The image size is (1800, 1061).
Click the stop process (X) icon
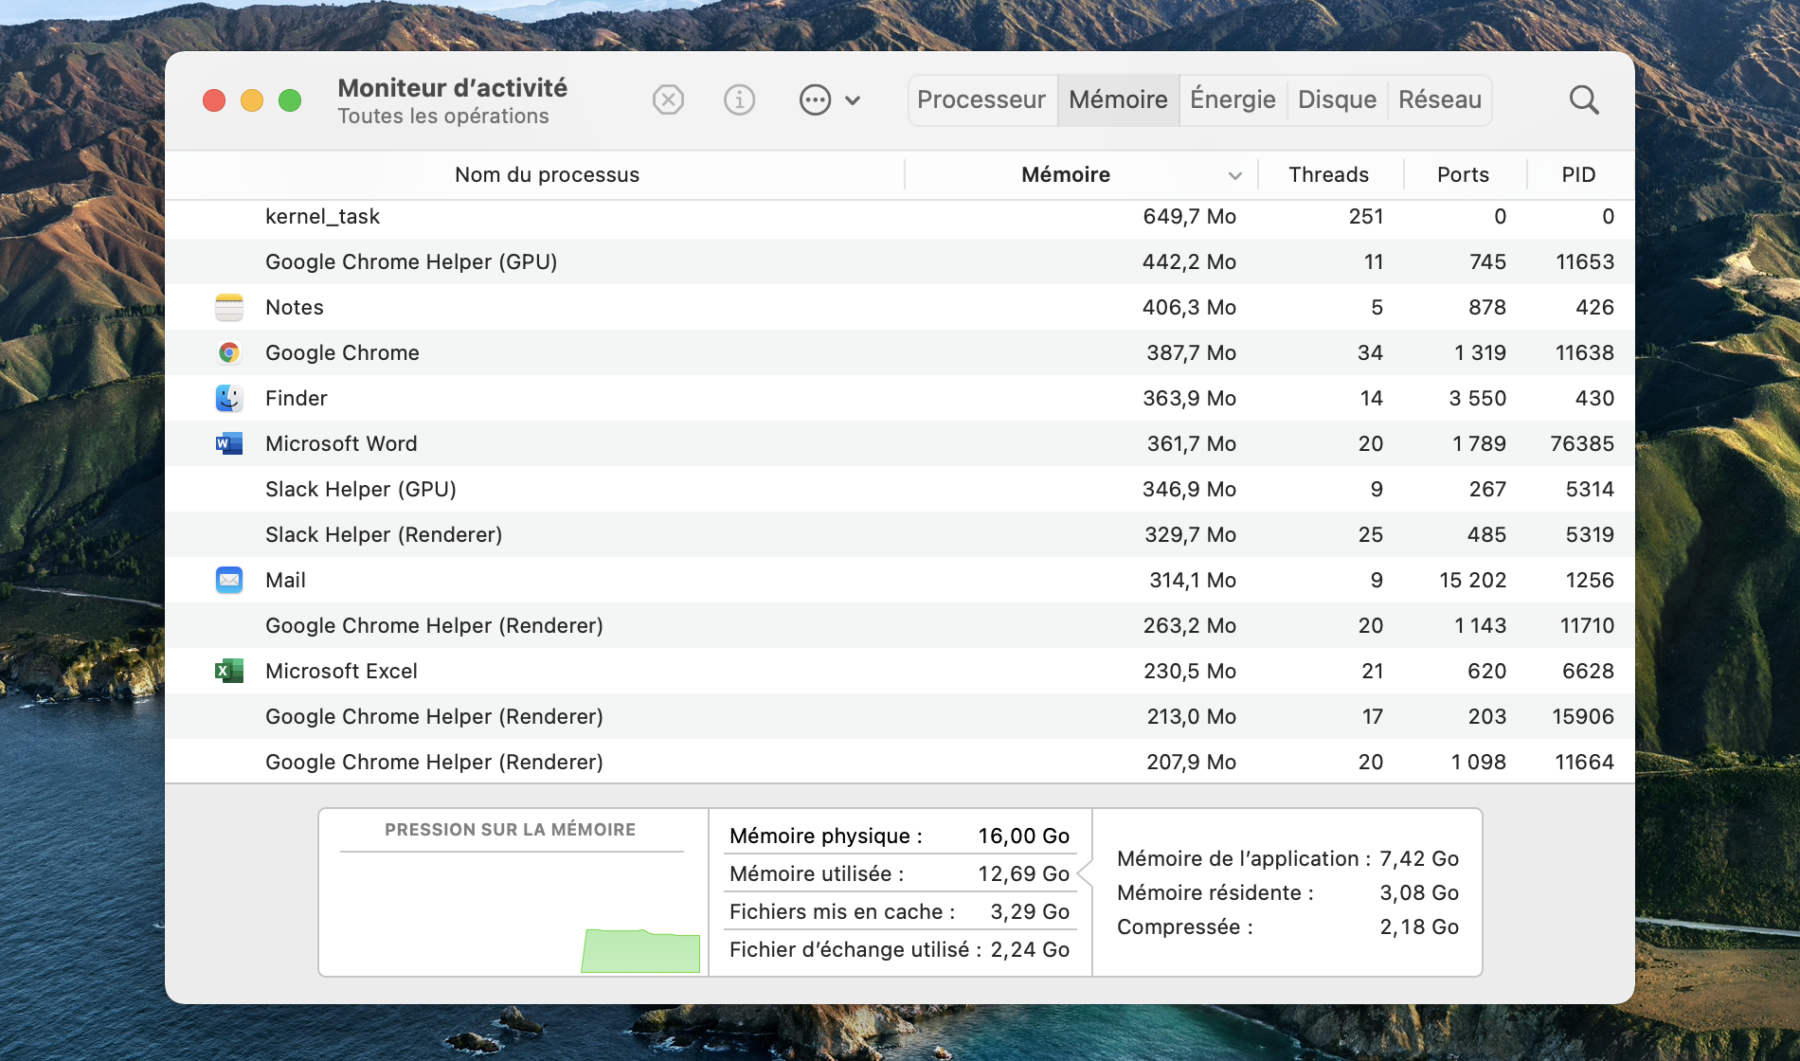[x=668, y=99]
